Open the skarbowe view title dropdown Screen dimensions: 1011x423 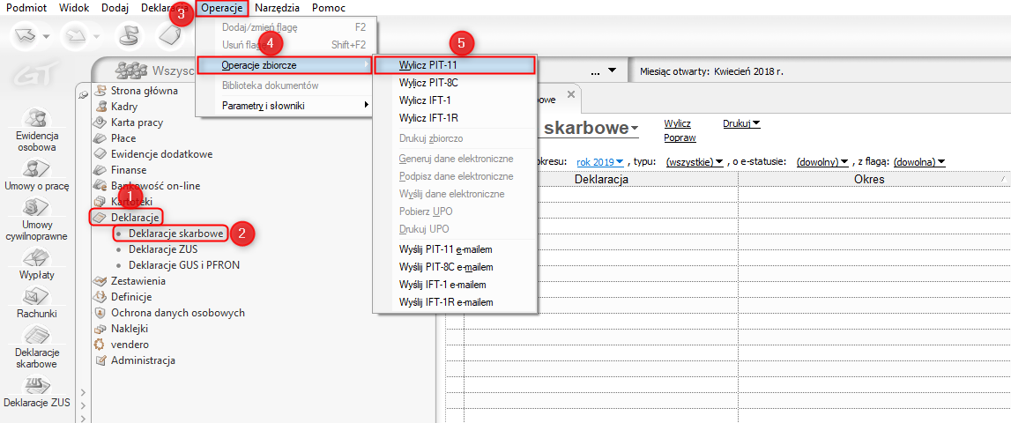pos(634,129)
